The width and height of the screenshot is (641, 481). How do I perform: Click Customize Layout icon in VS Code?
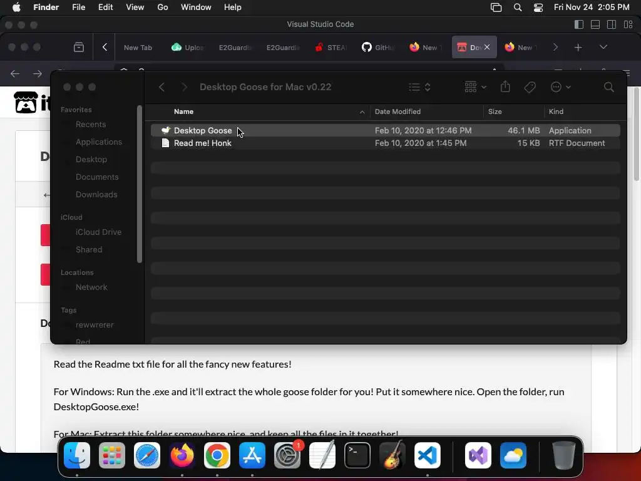click(x=628, y=24)
